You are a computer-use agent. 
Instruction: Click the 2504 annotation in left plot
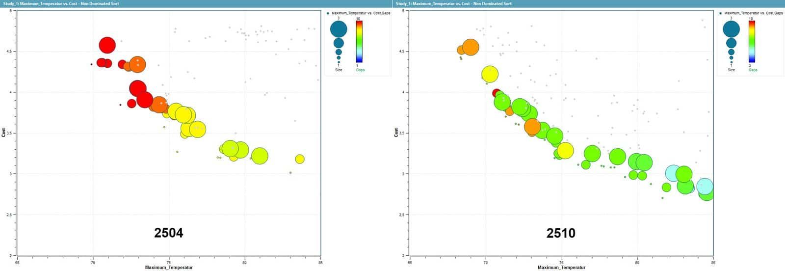click(168, 233)
